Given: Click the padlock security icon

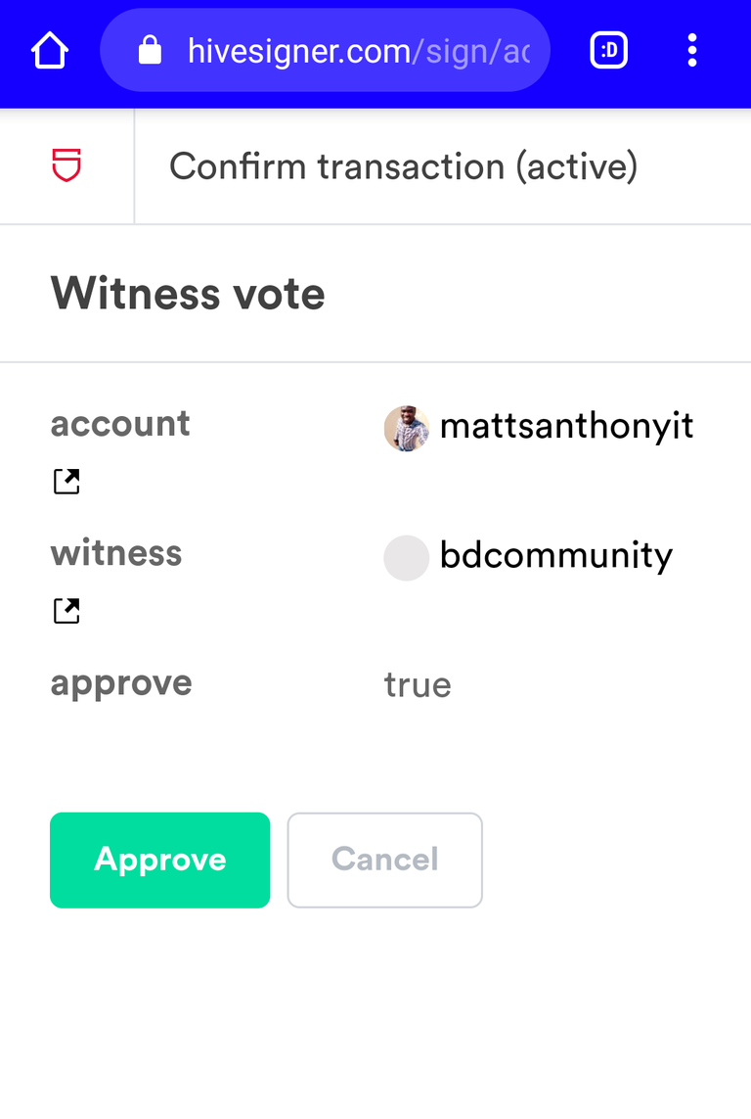Looking at the screenshot, I should (x=150, y=51).
